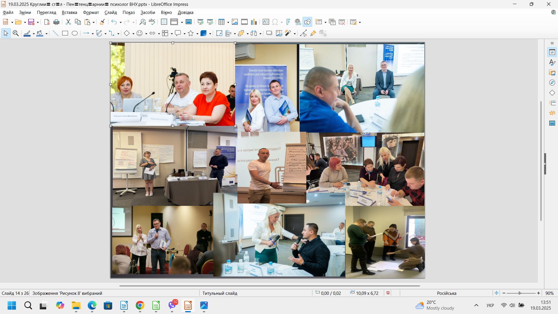Screen dimensions: 558x314
Task: Open the sidebar Gallery panel icon
Action: click(552, 73)
